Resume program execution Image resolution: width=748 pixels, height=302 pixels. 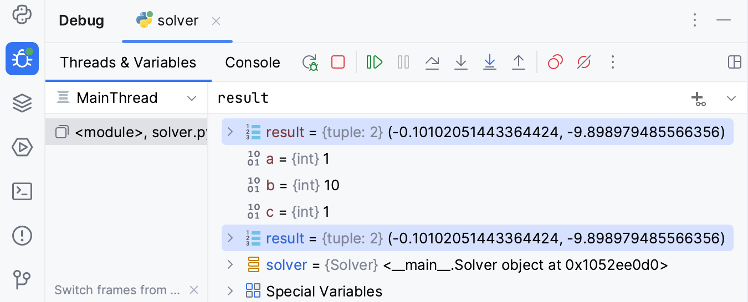coord(375,62)
